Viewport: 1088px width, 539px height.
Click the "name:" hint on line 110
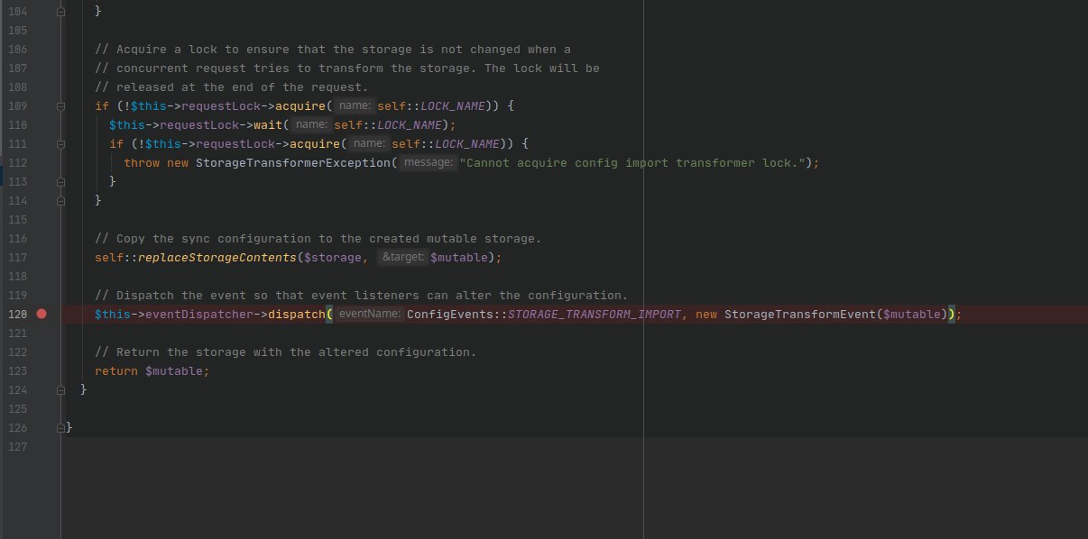311,124
